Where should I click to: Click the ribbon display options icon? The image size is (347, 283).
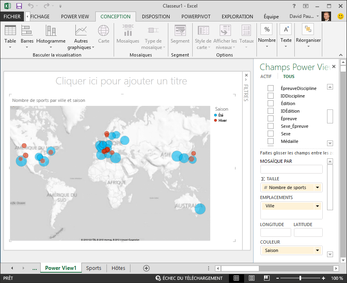[x=306, y=6]
